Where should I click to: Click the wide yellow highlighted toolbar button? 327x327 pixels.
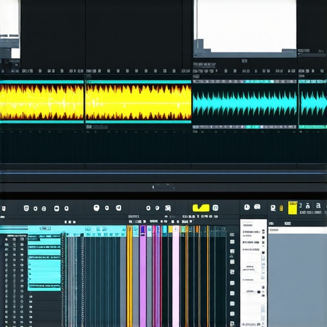coord(201,208)
